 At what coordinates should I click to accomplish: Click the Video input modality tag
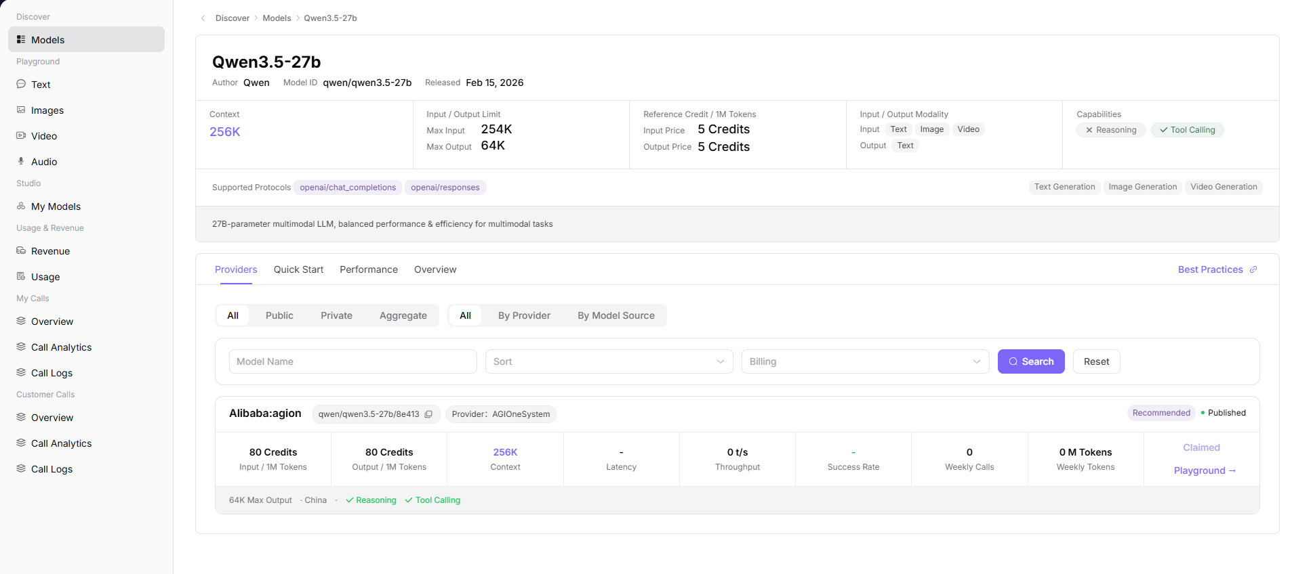tap(968, 129)
